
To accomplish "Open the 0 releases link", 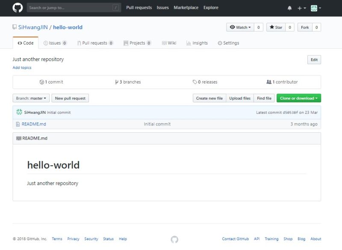I will (205, 82).
